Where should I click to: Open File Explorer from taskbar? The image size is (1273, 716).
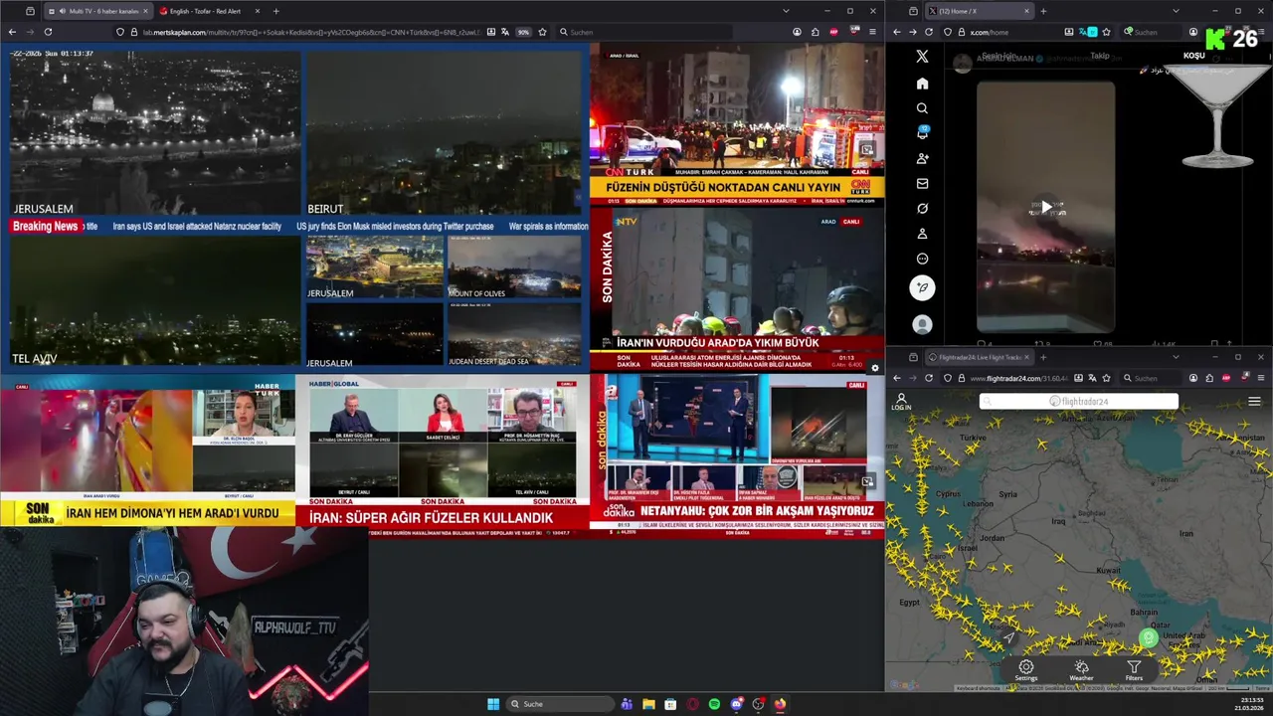tap(648, 704)
